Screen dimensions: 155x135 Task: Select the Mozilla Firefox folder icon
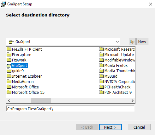[x=102, y=65]
